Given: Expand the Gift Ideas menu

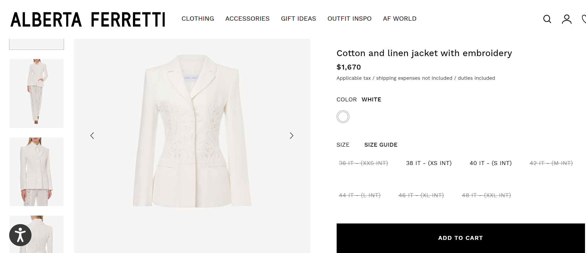Looking at the screenshot, I should [298, 19].
